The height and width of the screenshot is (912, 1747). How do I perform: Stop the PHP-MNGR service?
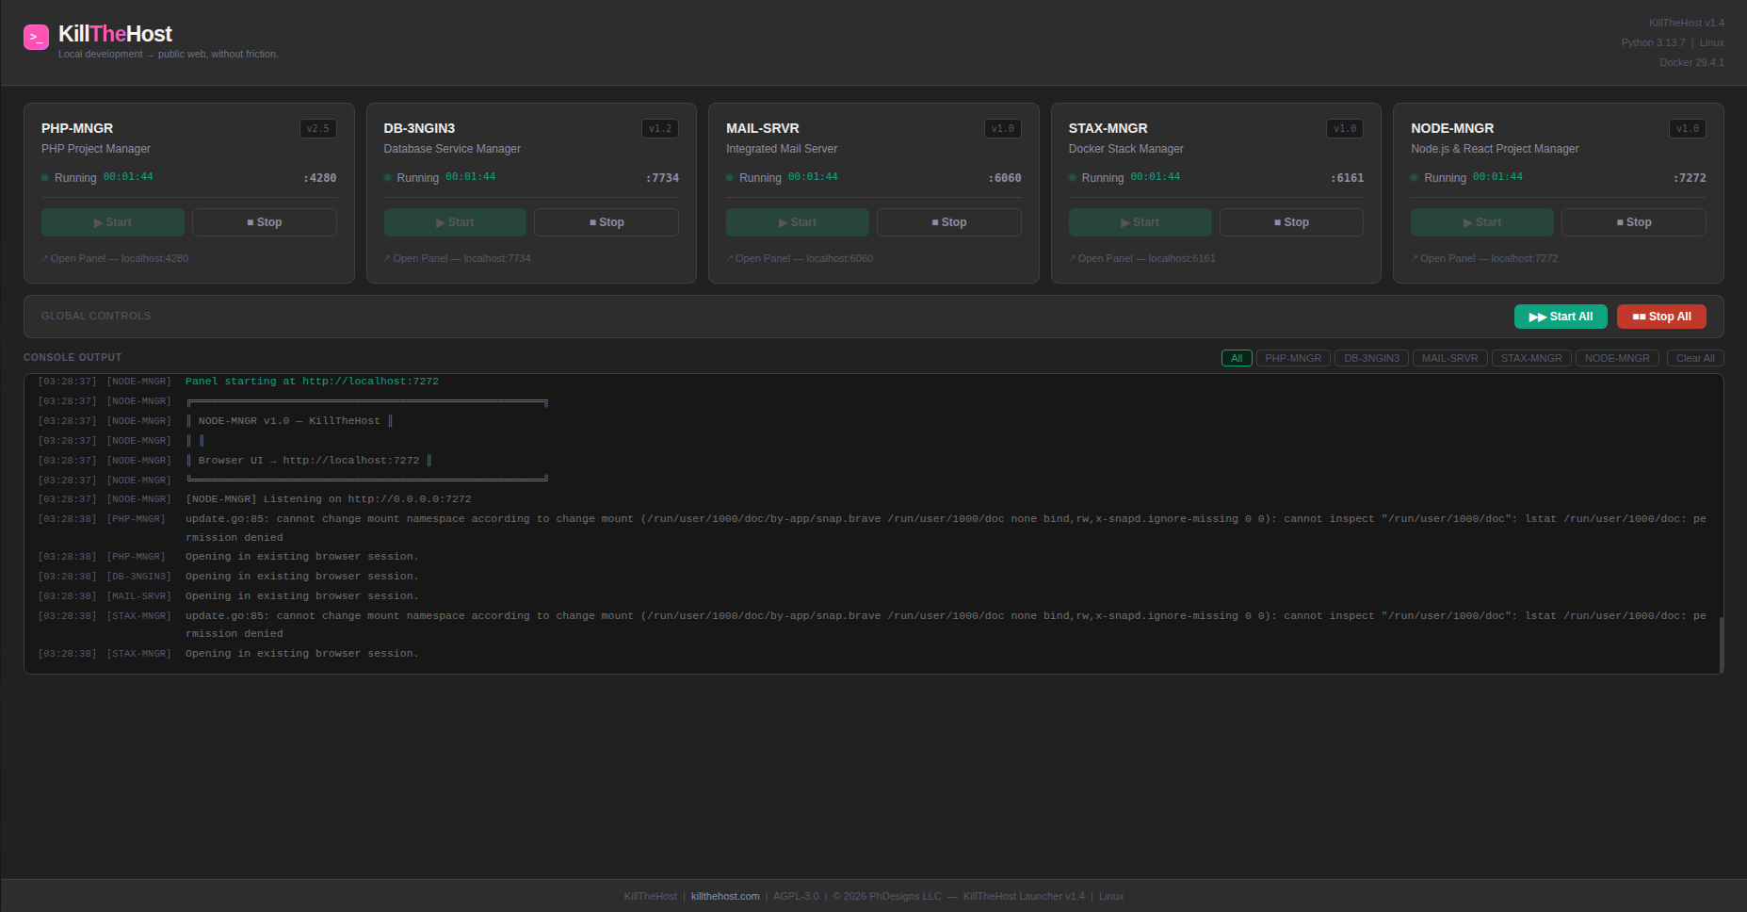[x=265, y=222]
